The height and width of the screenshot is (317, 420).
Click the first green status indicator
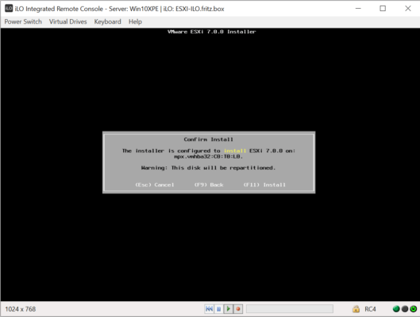pos(396,309)
